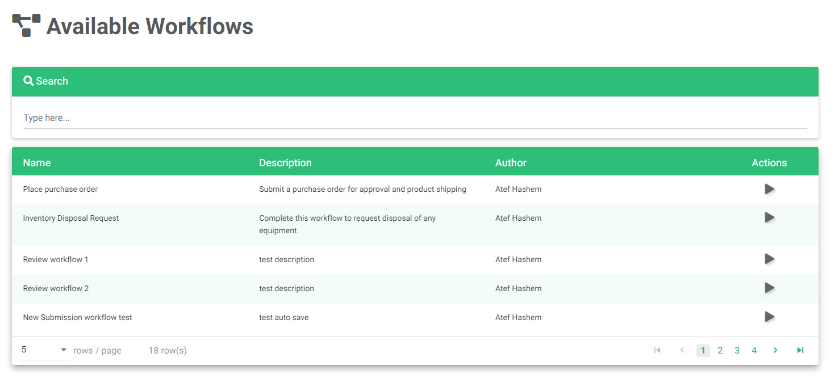
Task: Click the Author column header
Action: tap(511, 162)
